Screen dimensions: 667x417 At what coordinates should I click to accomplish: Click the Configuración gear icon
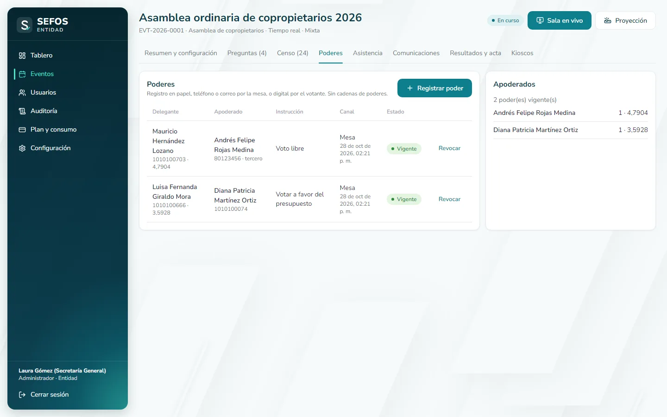click(x=22, y=148)
